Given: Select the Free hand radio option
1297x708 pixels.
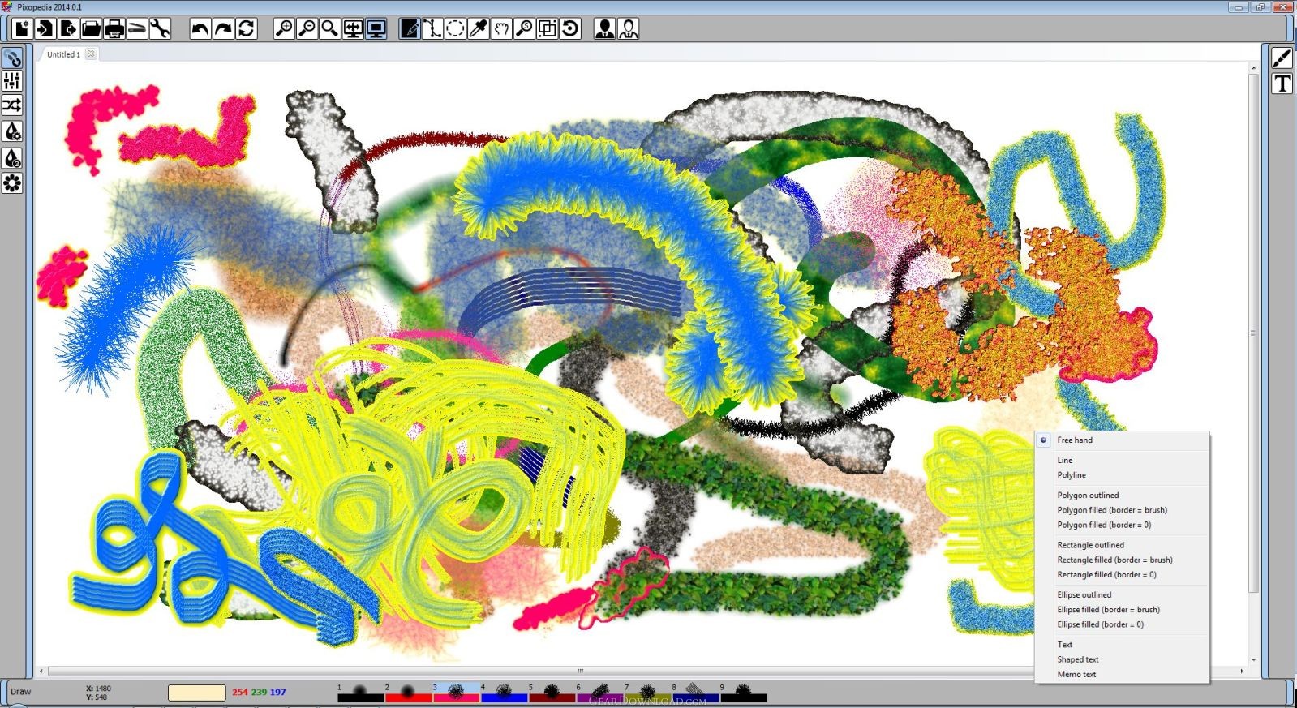Looking at the screenshot, I should pyautogui.click(x=1074, y=440).
